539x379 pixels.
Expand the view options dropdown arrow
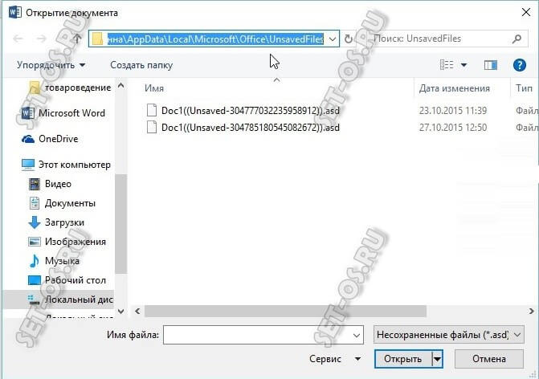pyautogui.click(x=463, y=65)
